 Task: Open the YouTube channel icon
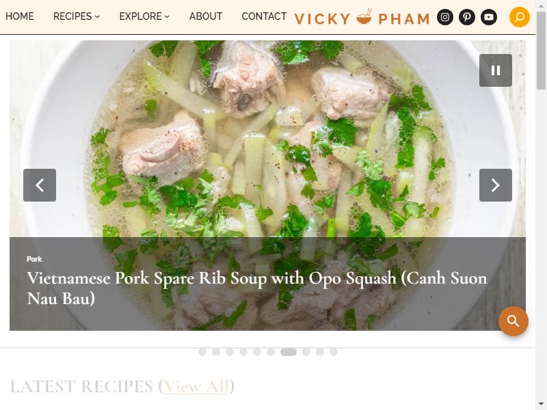coord(489,17)
